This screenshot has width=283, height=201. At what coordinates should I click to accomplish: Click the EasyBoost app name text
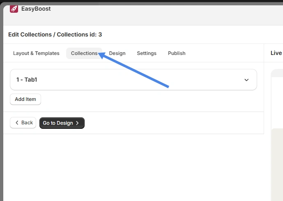(x=36, y=9)
